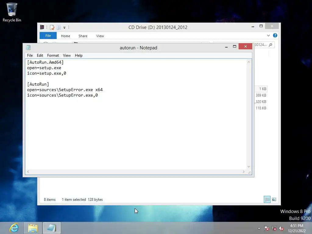Launch Internet Explorer from the taskbar
Viewport: 312px width, 234px height.
[14, 228]
